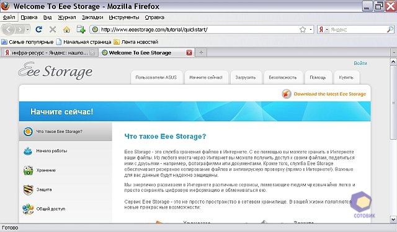Click the Войти login link

360,63
